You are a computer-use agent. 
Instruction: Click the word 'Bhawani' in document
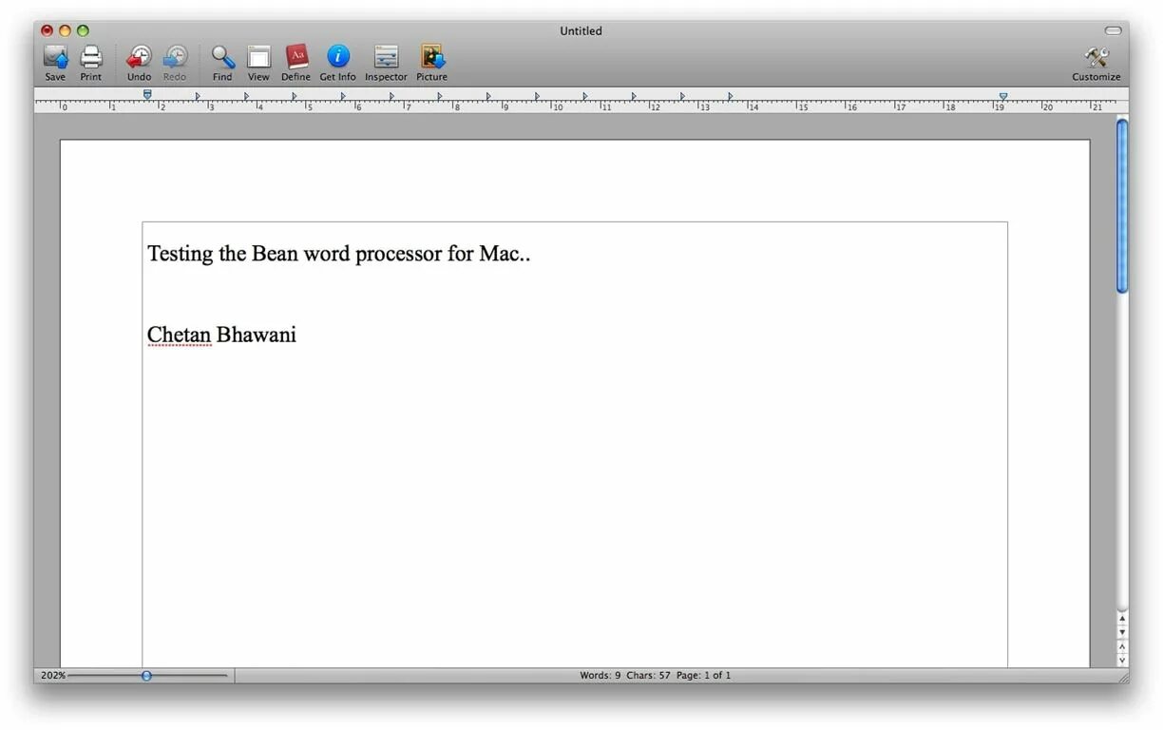pos(257,335)
